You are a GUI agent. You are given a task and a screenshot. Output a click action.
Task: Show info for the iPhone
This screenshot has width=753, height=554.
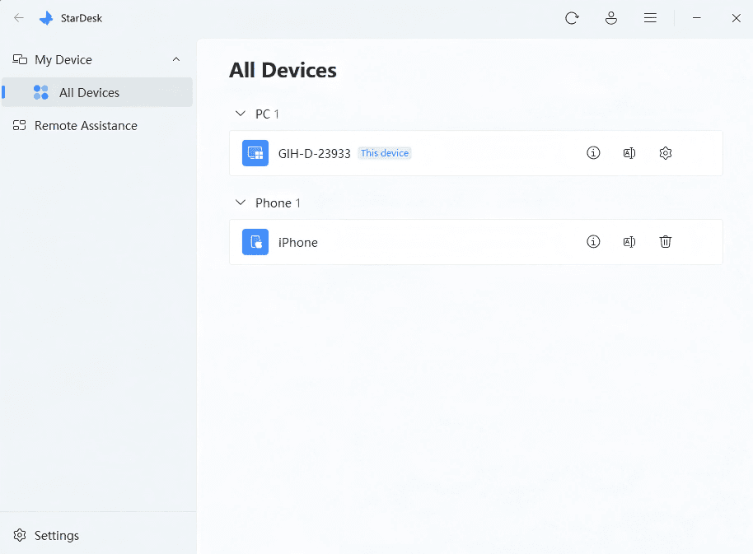click(593, 242)
